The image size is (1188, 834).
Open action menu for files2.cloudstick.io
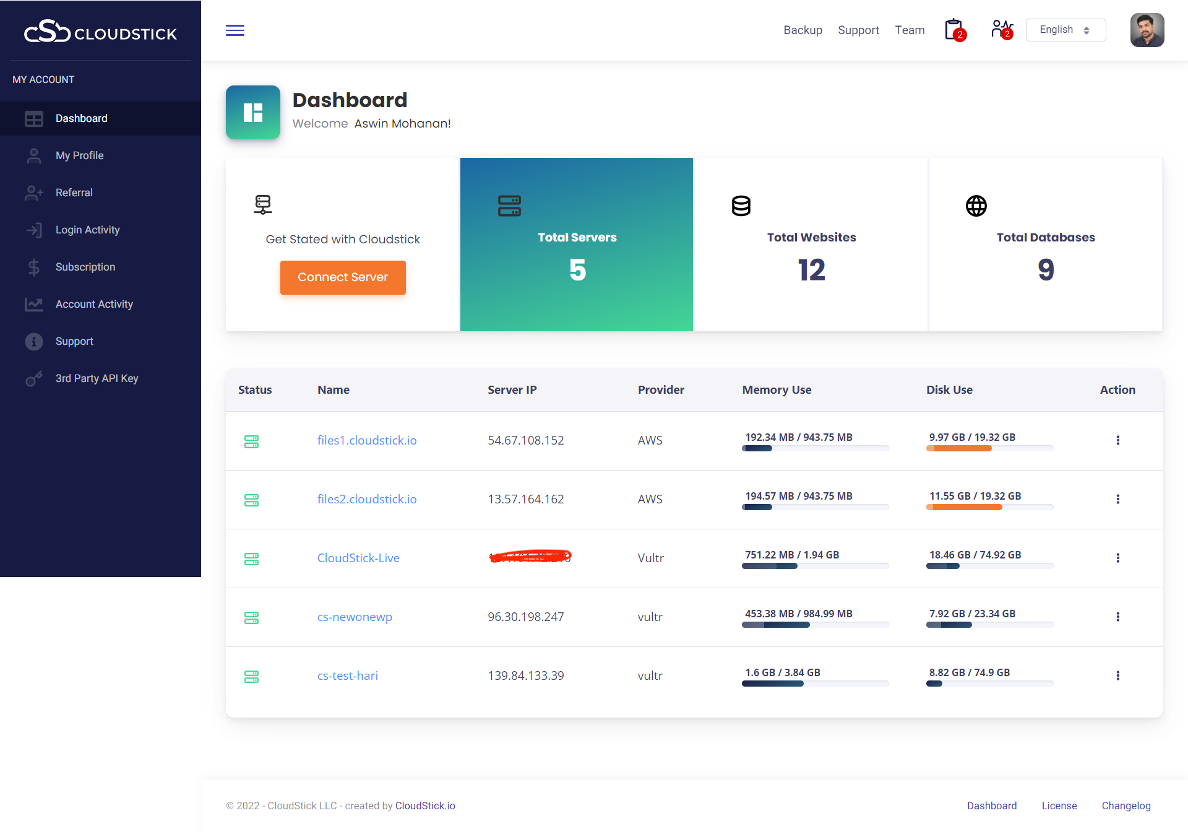[1117, 499]
